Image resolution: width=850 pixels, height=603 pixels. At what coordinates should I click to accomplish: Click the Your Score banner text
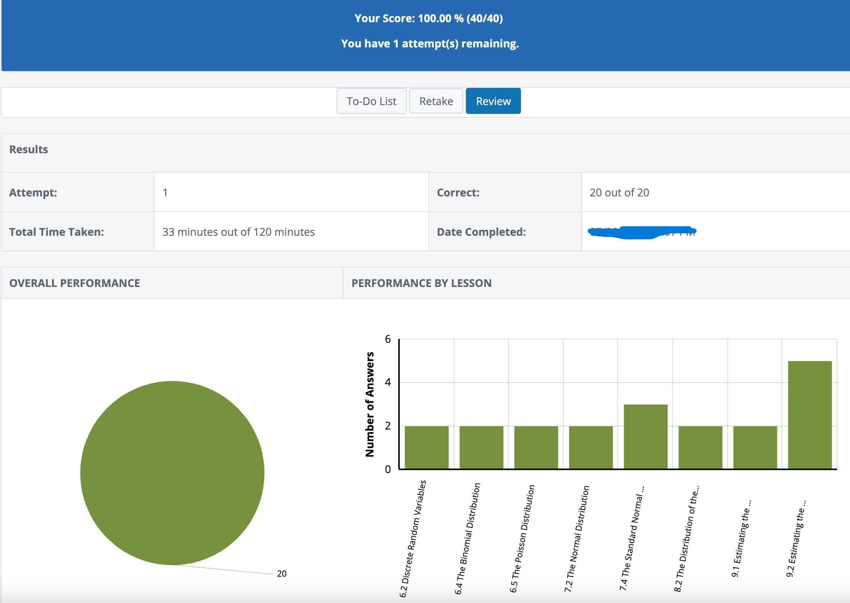[428, 18]
